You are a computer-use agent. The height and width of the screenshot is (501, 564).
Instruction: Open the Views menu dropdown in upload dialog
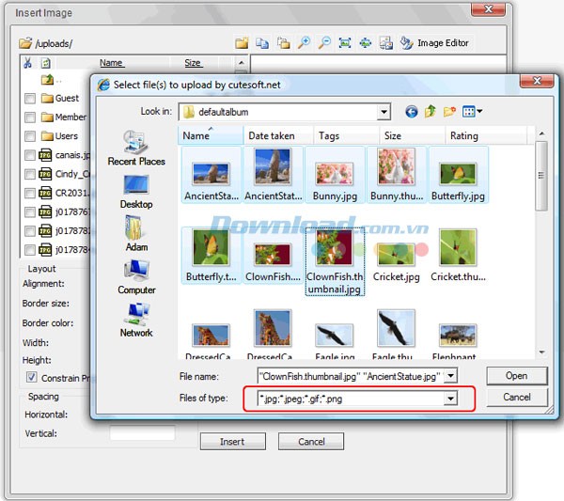coord(472,112)
